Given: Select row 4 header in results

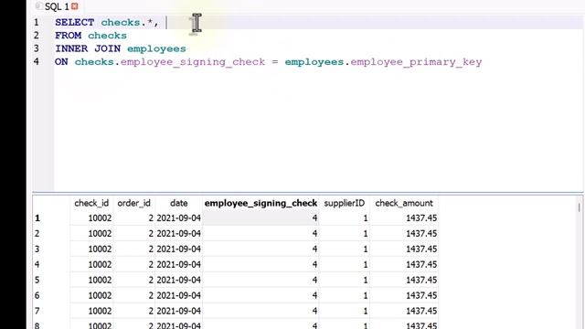Looking at the screenshot, I should pos(51,264).
